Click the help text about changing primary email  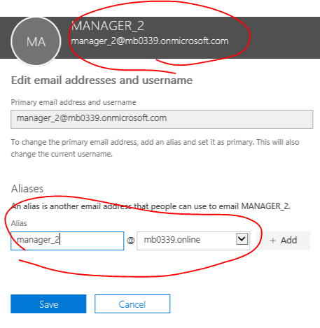point(155,148)
